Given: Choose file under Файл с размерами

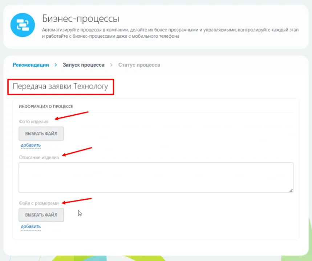Looking at the screenshot, I should click(41, 215).
